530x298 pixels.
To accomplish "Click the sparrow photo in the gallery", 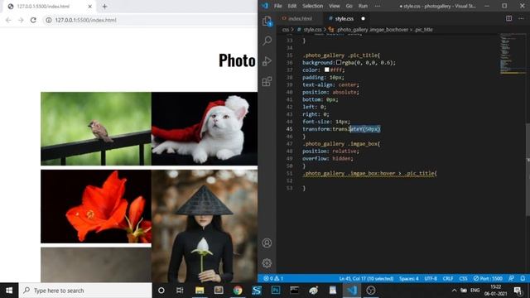I will pyautogui.click(x=96, y=129).
